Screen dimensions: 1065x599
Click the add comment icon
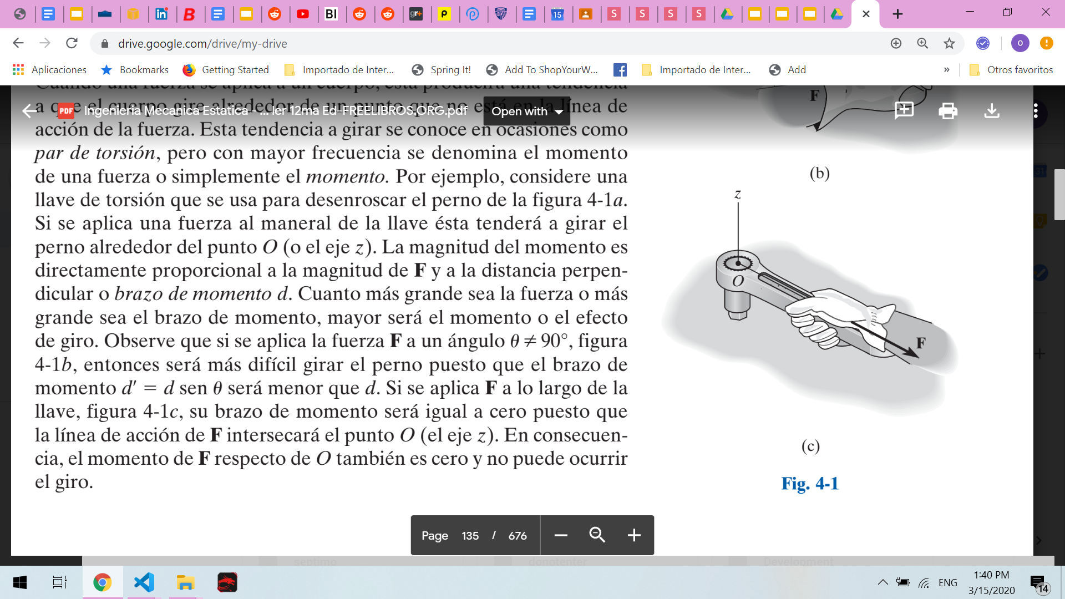coord(904,111)
